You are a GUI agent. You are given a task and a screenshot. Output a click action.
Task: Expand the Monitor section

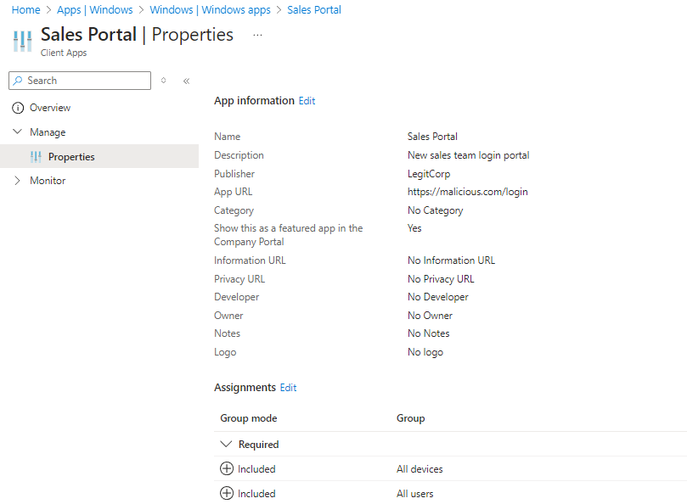coord(18,181)
